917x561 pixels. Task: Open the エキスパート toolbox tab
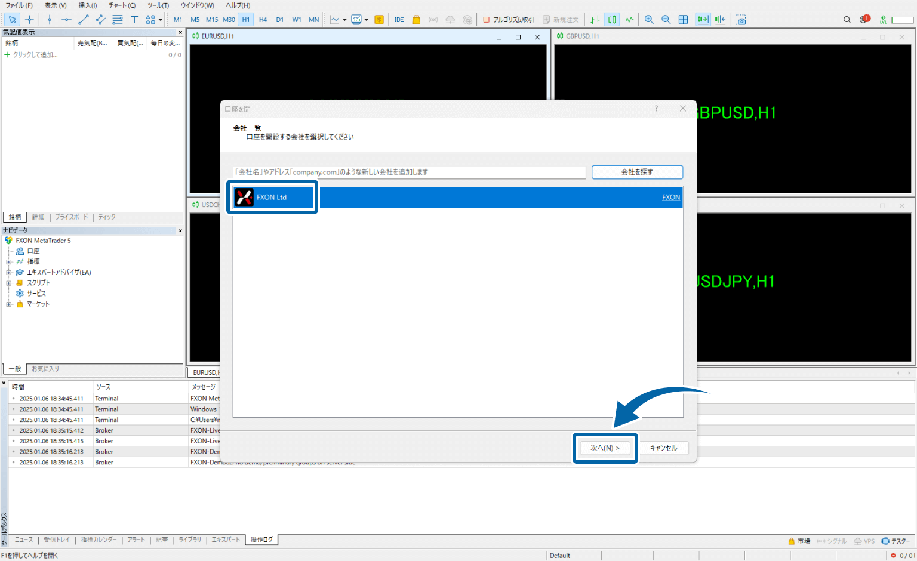pos(226,540)
